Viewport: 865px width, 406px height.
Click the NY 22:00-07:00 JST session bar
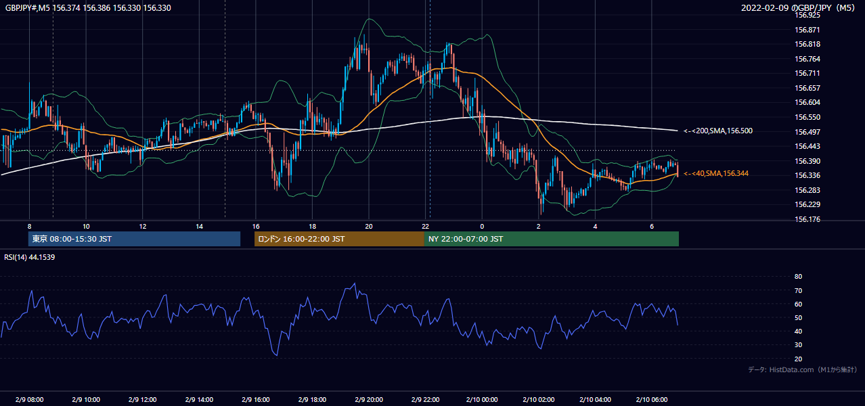pos(552,239)
